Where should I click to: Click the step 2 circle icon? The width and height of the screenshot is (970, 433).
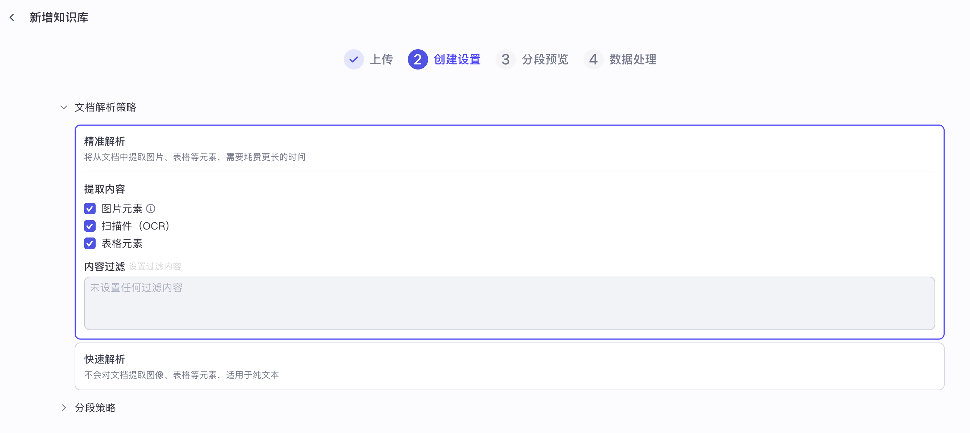tap(418, 59)
